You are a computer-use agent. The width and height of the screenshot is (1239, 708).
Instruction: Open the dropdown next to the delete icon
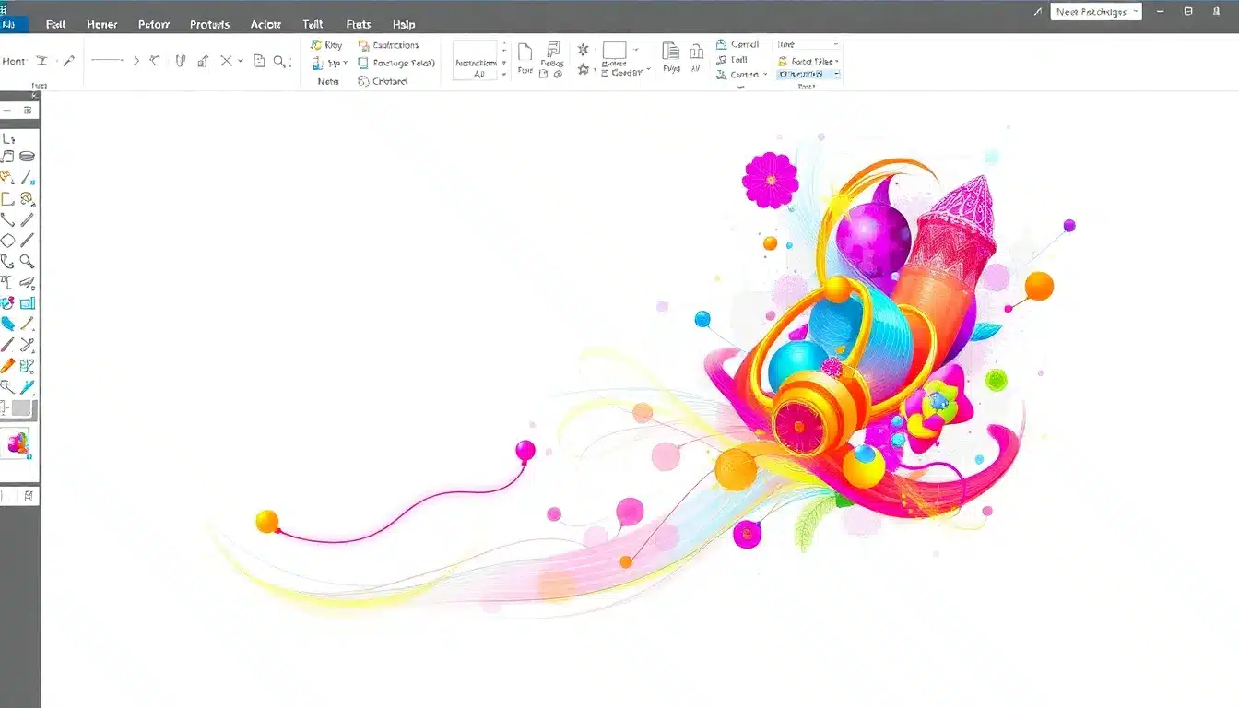coord(241,61)
